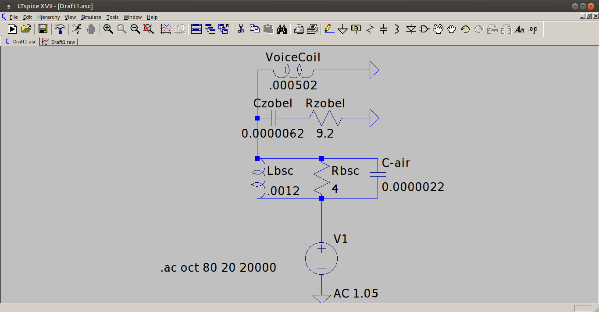Viewport: 599px width, 312px height.
Task: Click the .ac oct 80 20 20000 directive
Action: click(218, 267)
